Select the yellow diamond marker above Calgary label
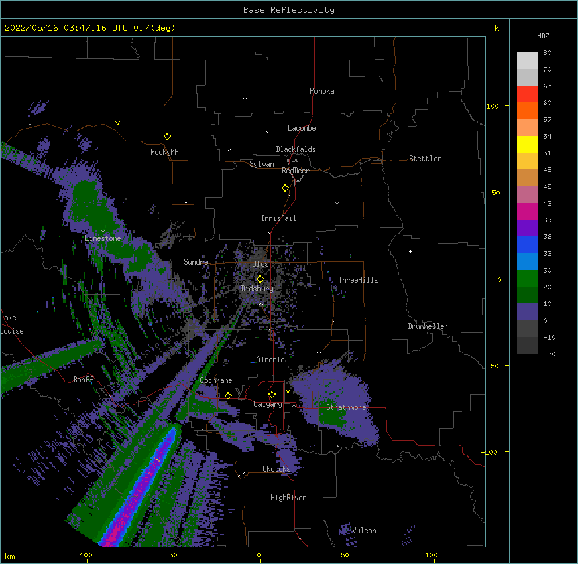 tap(272, 395)
